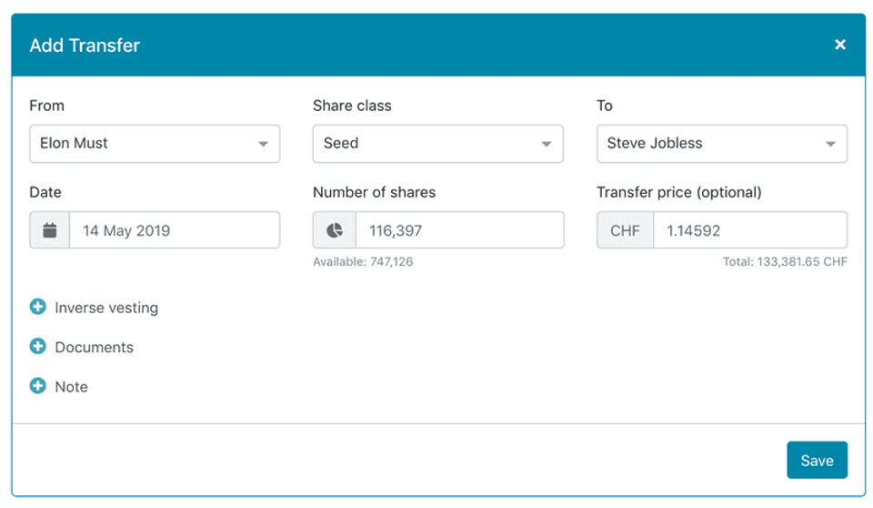Click the Transfer price input field

point(749,230)
